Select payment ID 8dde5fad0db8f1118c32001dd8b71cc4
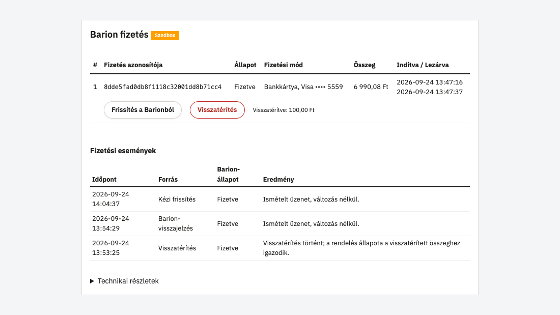This screenshot has width=560, height=315. (162, 87)
